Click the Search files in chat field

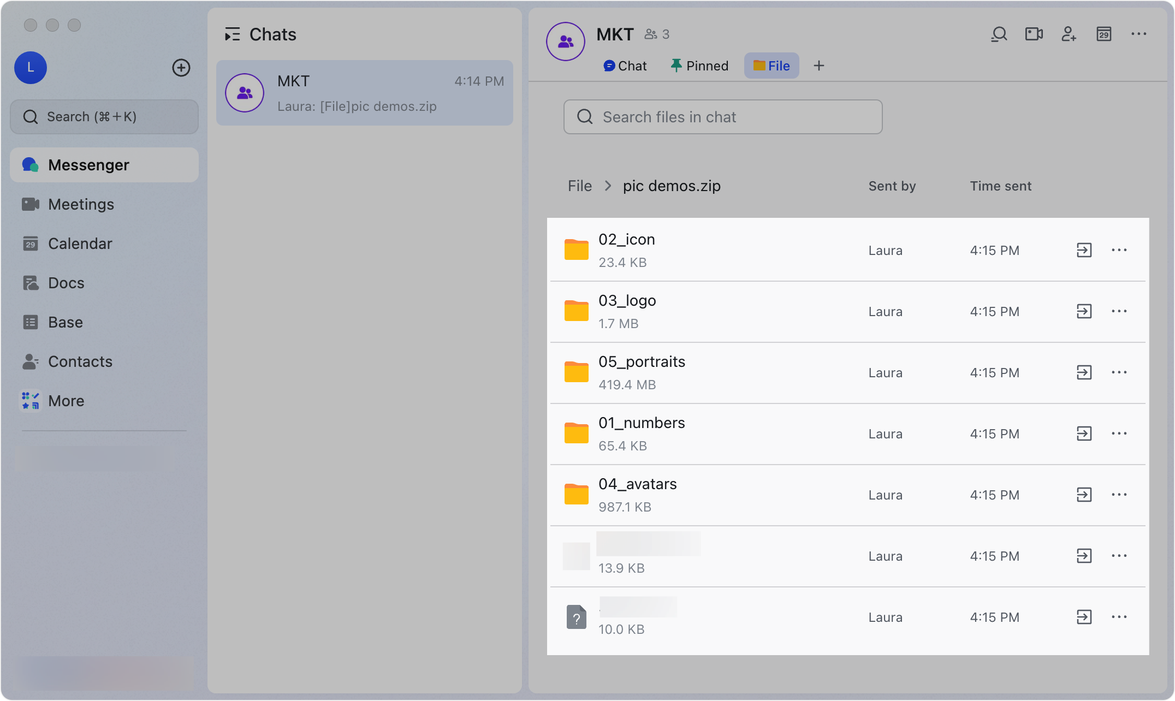pyautogui.click(x=722, y=117)
